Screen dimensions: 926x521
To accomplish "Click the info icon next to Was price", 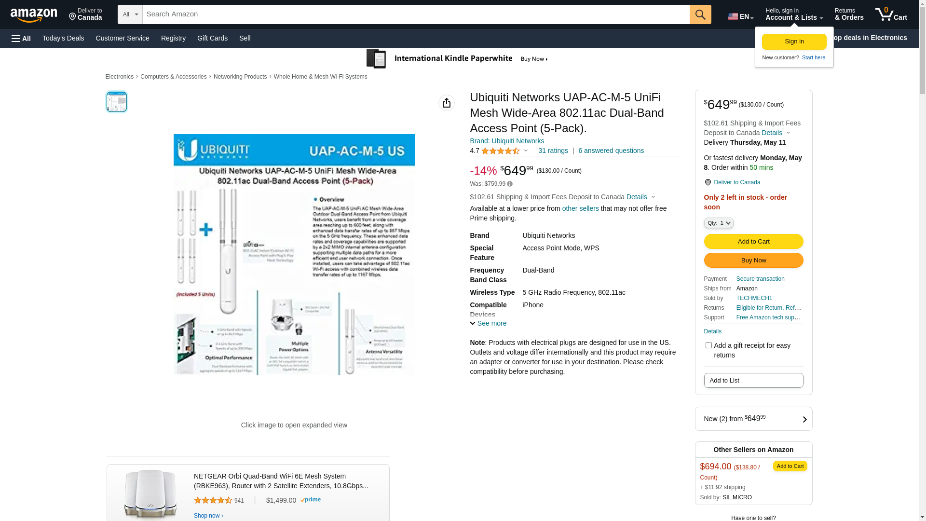I will pos(510,184).
